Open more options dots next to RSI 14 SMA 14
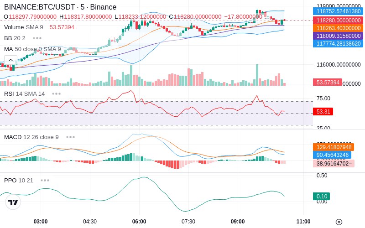This screenshot has width=365, height=228. 56,94
